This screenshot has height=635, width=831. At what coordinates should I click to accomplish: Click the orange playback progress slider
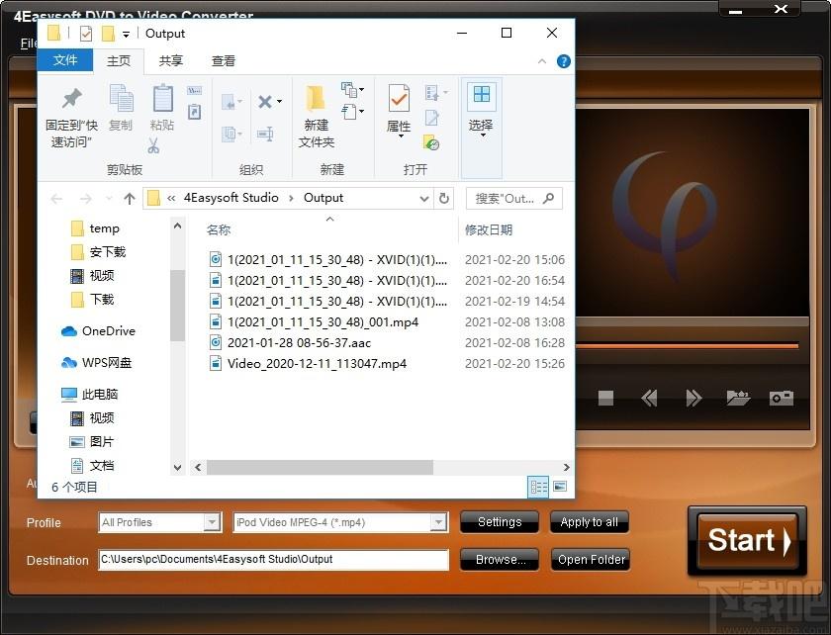687,346
